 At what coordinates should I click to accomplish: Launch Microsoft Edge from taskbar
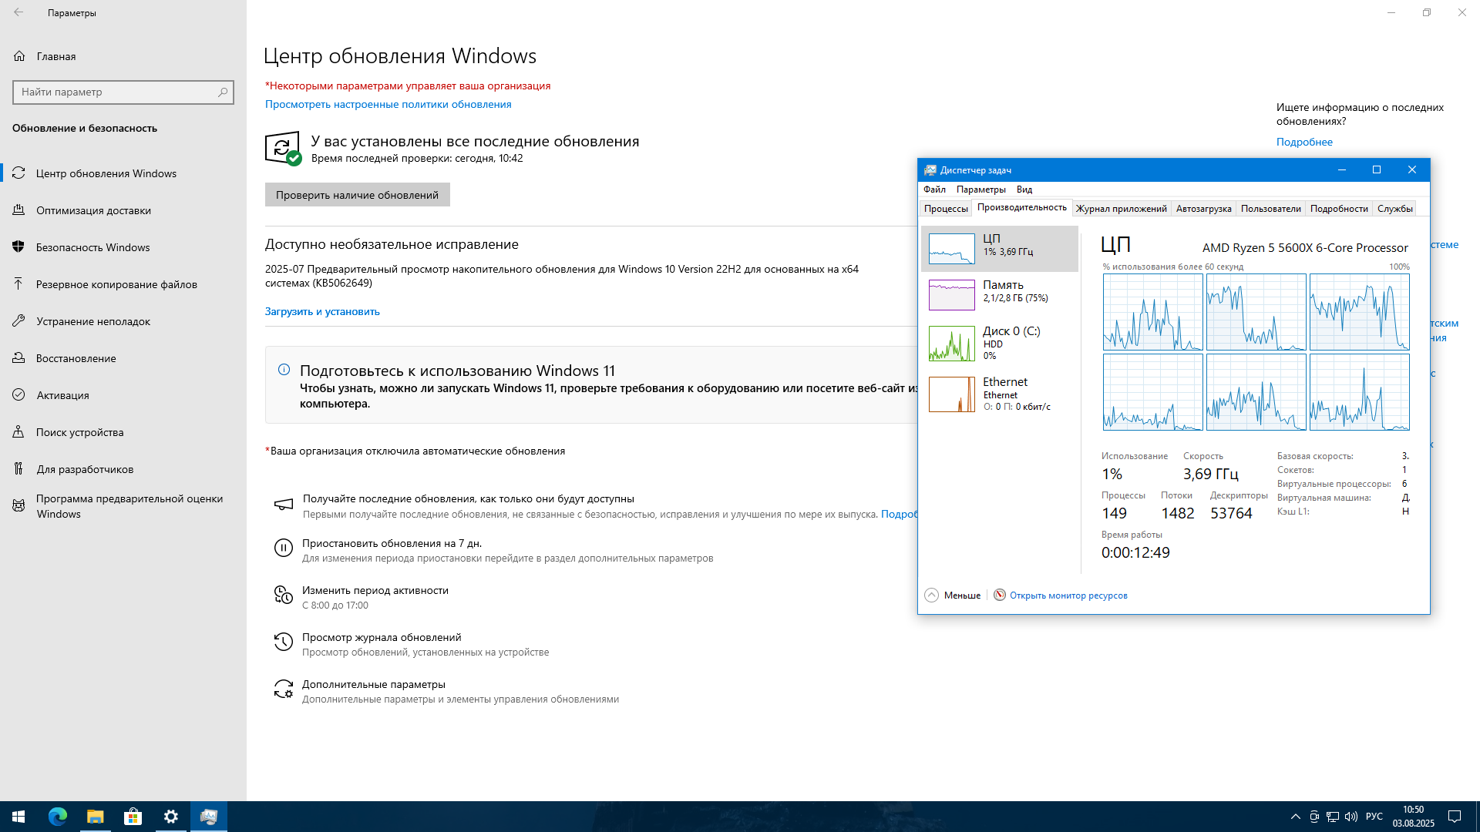pyautogui.click(x=57, y=817)
